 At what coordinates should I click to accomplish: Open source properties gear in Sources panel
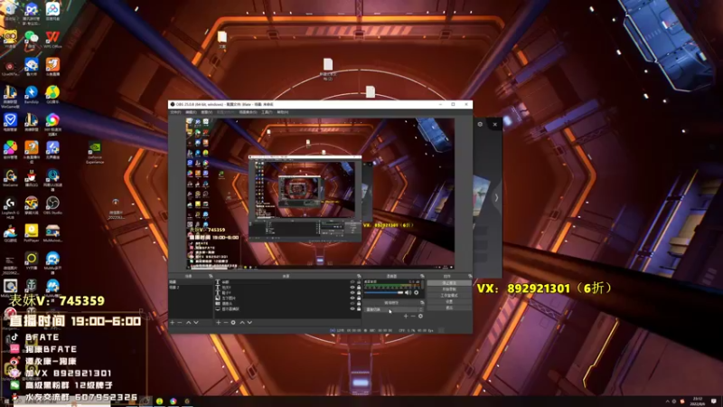tap(233, 323)
